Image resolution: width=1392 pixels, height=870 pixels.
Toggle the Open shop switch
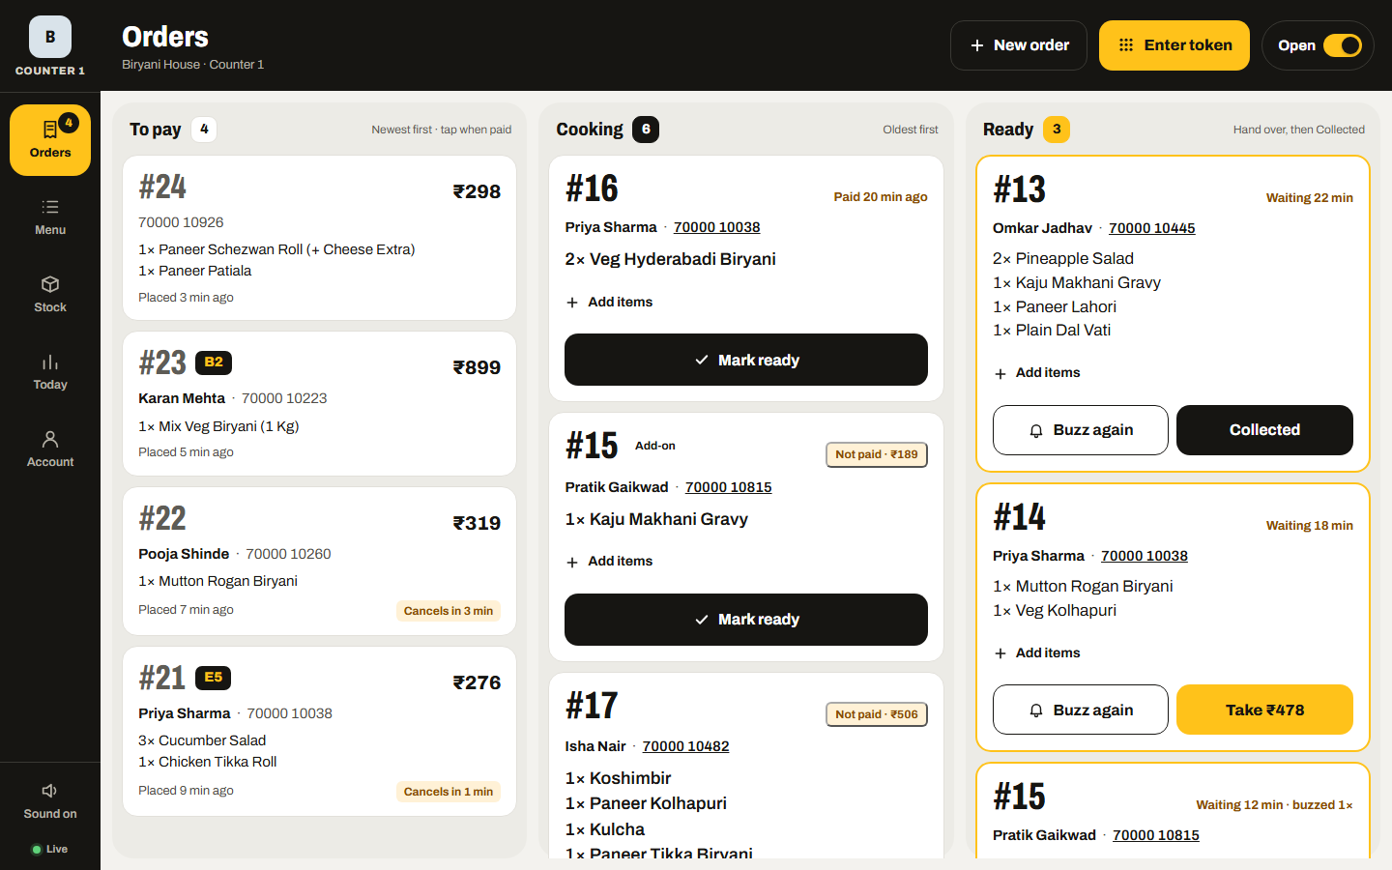[1343, 45]
